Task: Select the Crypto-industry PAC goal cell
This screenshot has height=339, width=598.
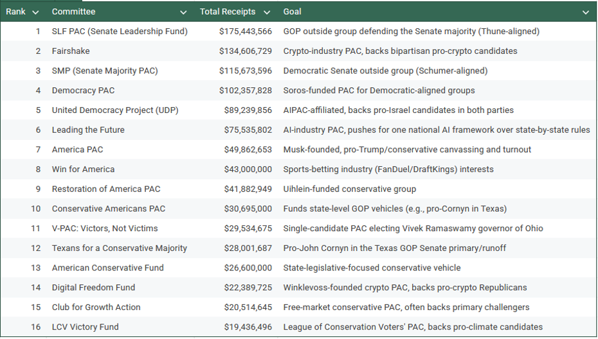Action: point(437,51)
